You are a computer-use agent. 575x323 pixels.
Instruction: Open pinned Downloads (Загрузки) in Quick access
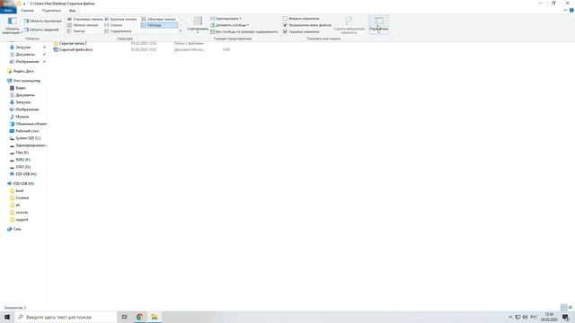[23, 48]
